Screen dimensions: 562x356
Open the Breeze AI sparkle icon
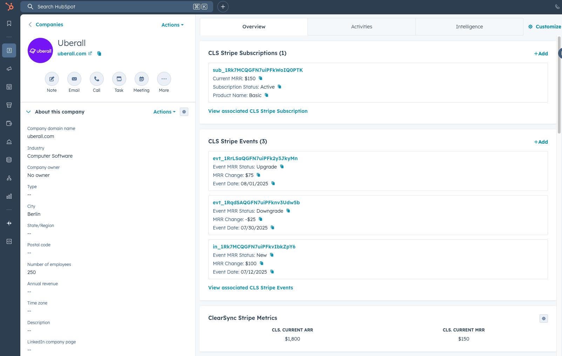click(x=9, y=223)
